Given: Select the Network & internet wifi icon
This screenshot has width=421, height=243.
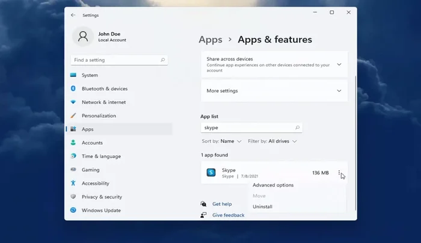Looking at the screenshot, I should click(x=73, y=102).
